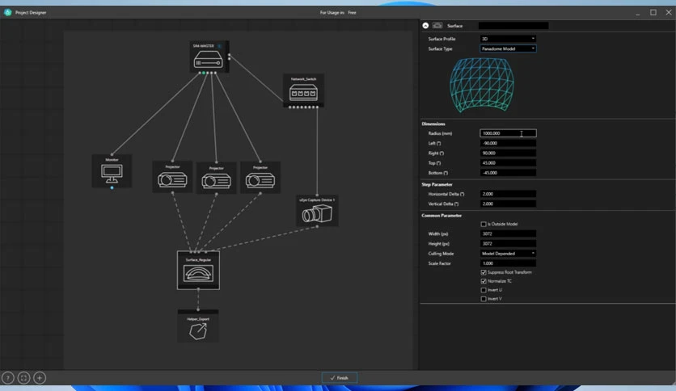Screen dimensions: 676x391
Task: Click the Vertical Delta input field
Action: point(508,204)
